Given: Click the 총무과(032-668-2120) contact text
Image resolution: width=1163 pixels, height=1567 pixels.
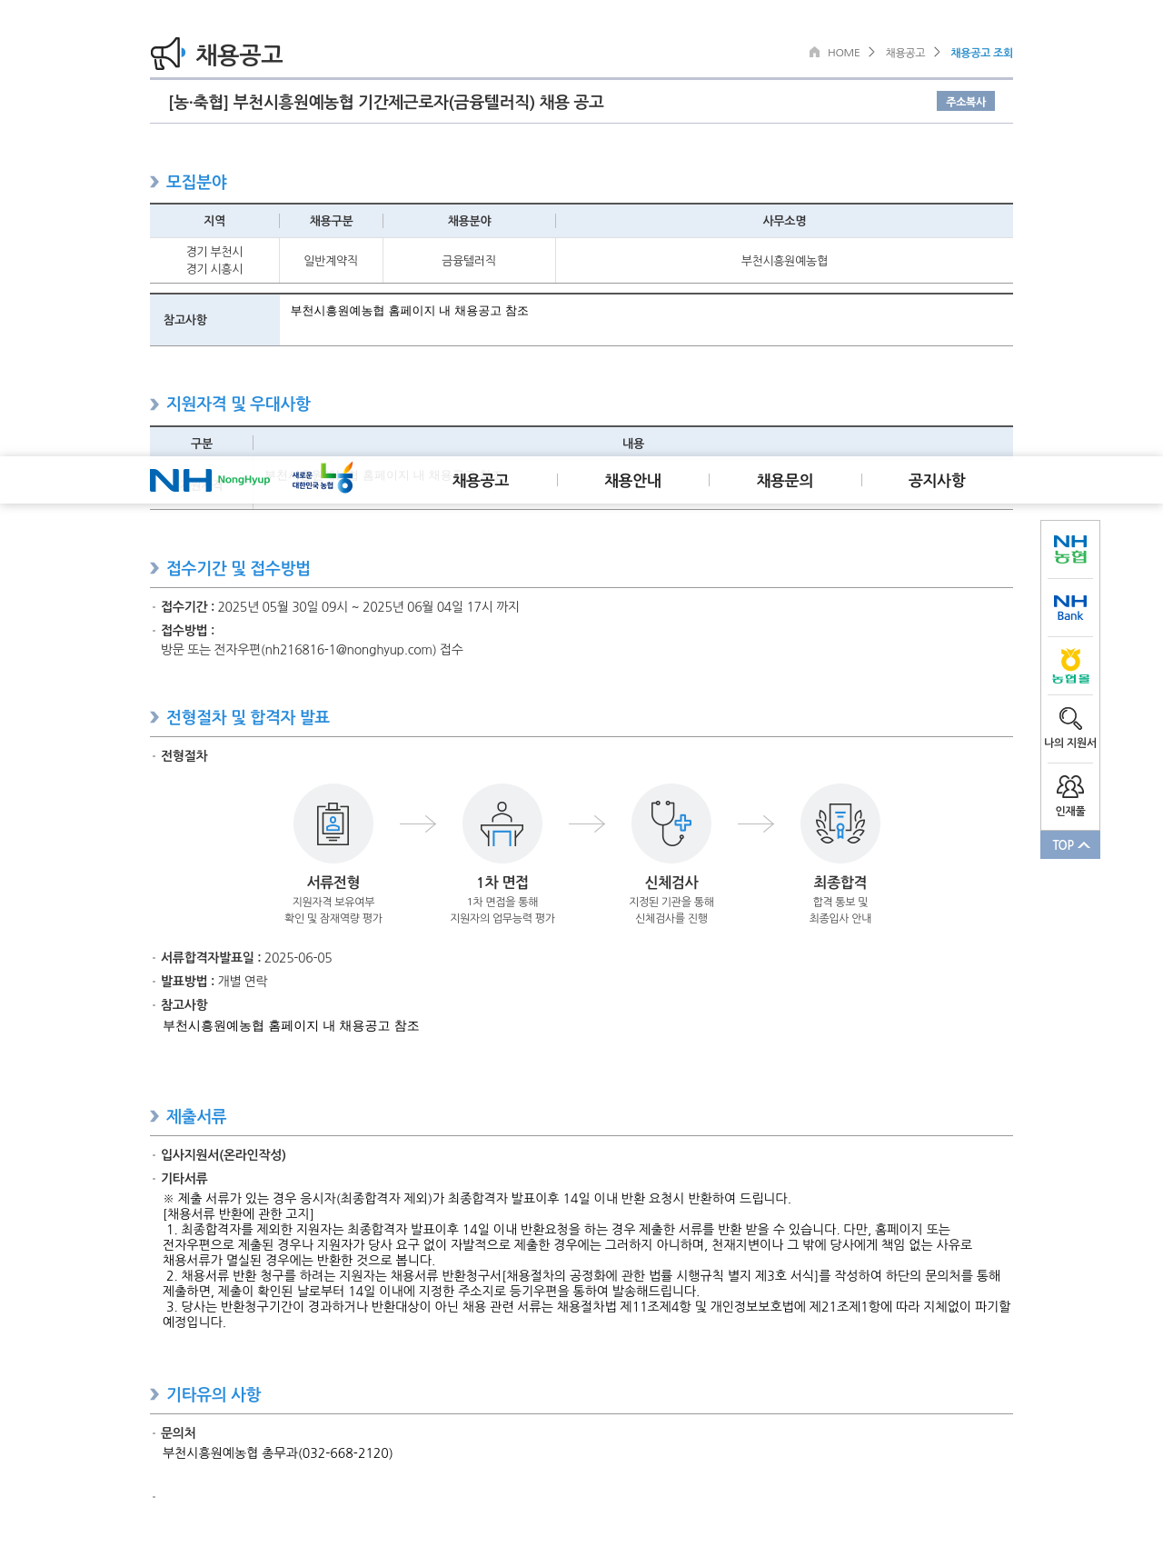Looking at the screenshot, I should pyautogui.click(x=327, y=1453).
